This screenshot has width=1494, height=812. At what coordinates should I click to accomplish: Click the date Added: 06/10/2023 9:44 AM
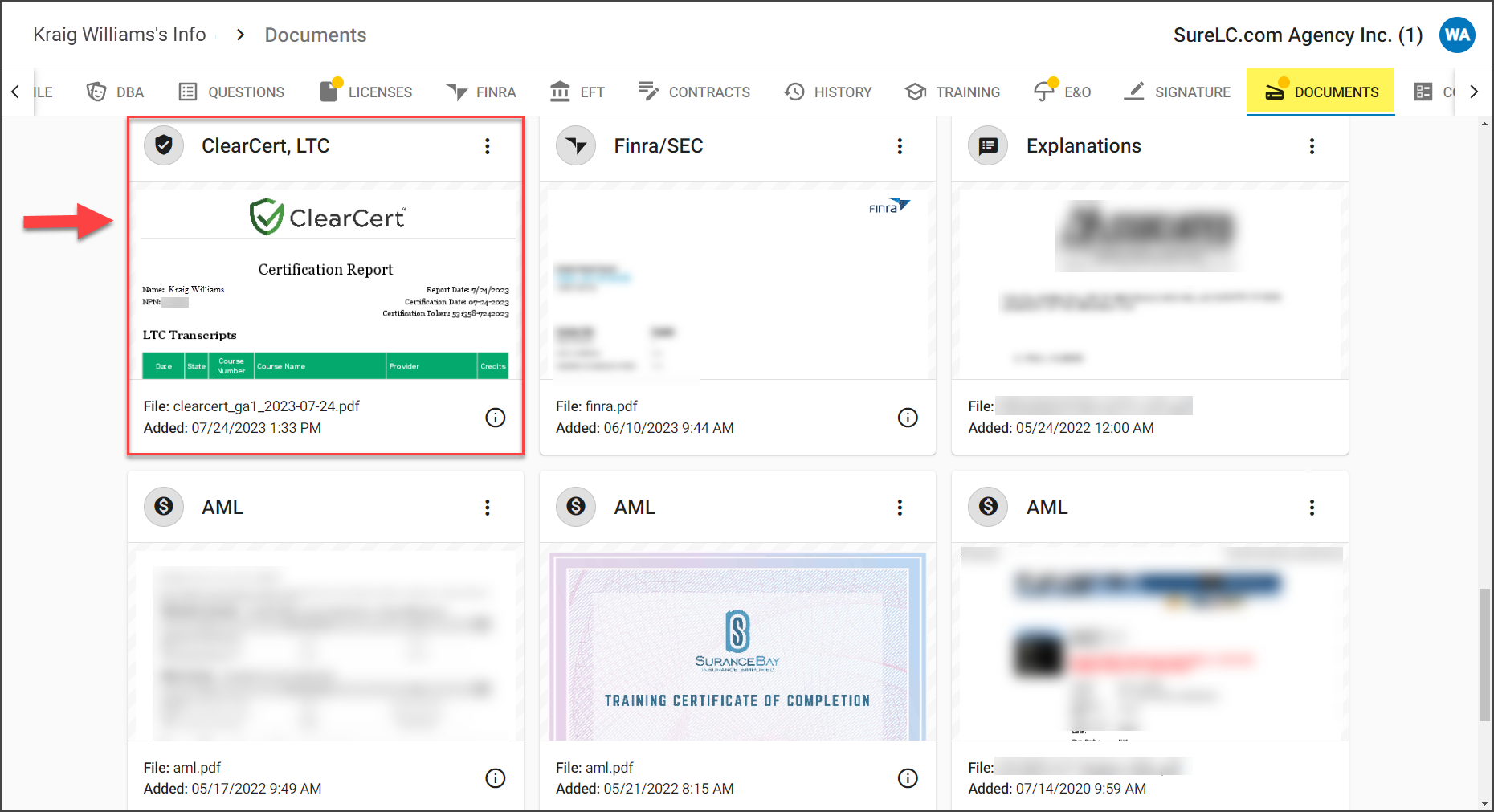(645, 428)
